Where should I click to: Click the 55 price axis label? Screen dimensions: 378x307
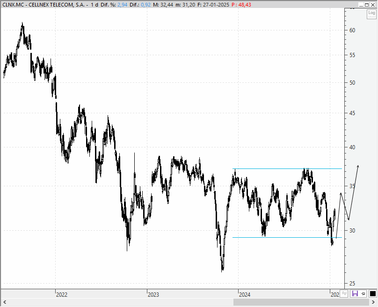coord(352,55)
